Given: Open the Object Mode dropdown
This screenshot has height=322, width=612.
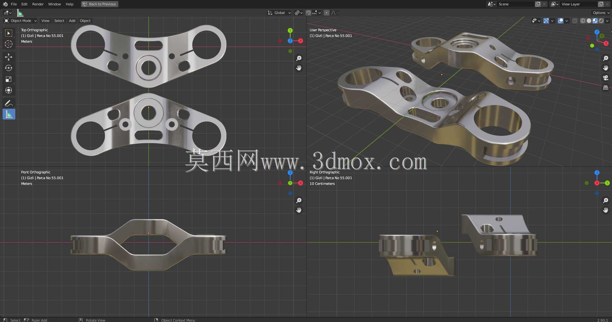Looking at the screenshot, I should tap(20, 21).
